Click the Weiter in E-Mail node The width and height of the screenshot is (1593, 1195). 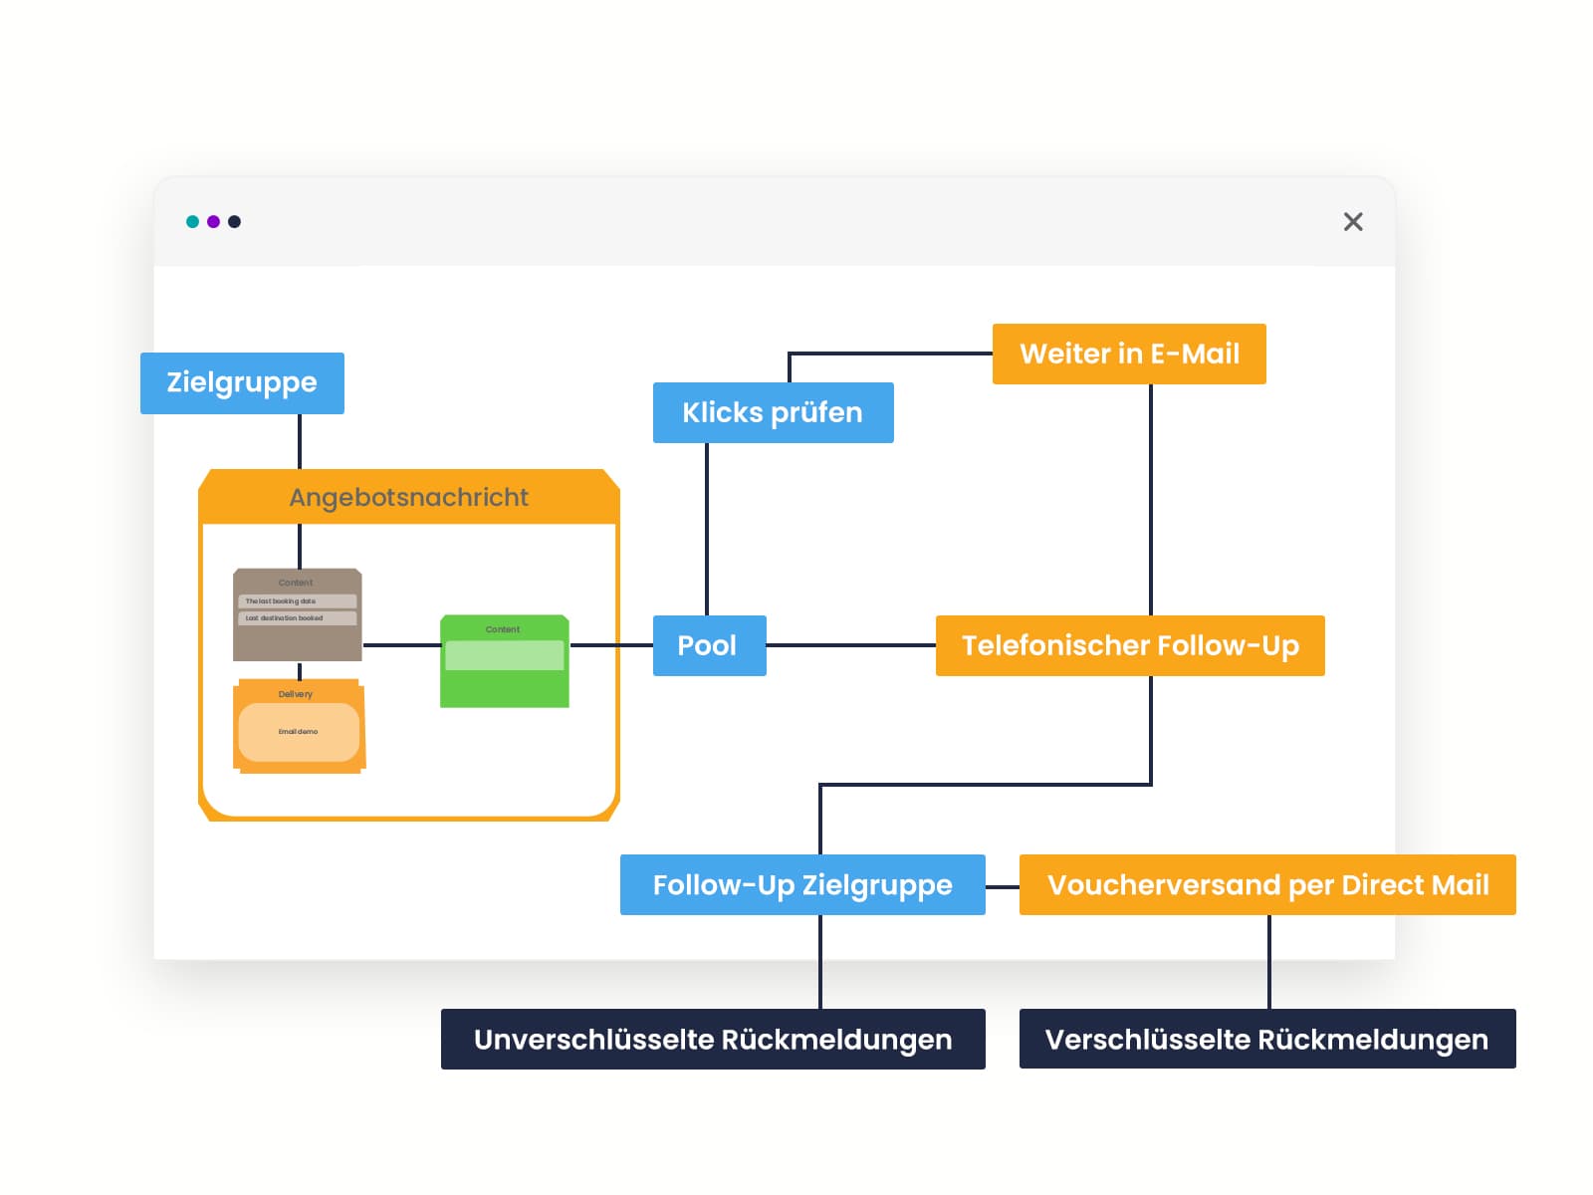(x=1129, y=354)
